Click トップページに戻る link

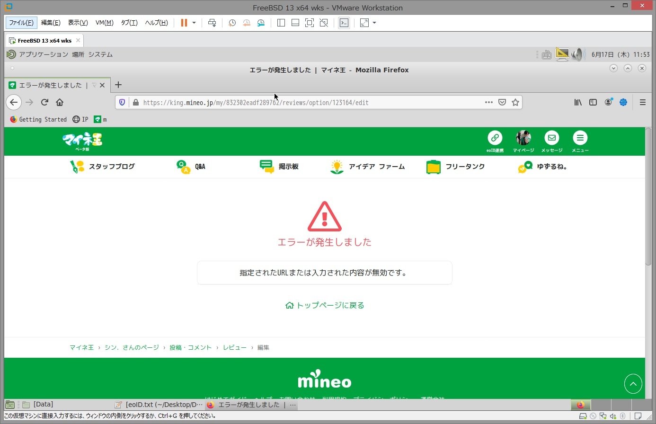click(325, 305)
